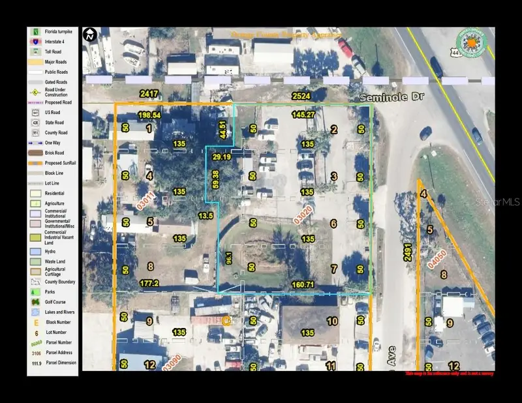
Task: Click the Lakes and Rivers legend icon
Action: tap(36, 312)
